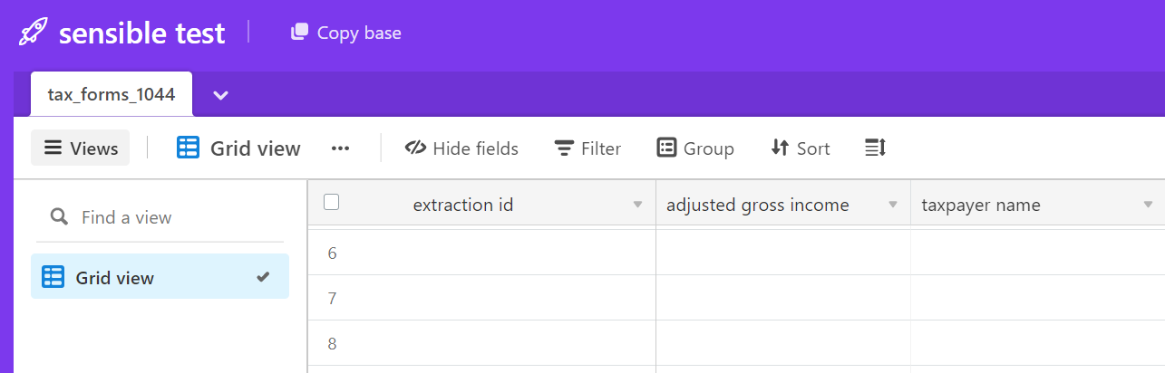This screenshot has height=373, width=1165.
Task: Toggle the Views sidebar button
Action: pos(81,148)
